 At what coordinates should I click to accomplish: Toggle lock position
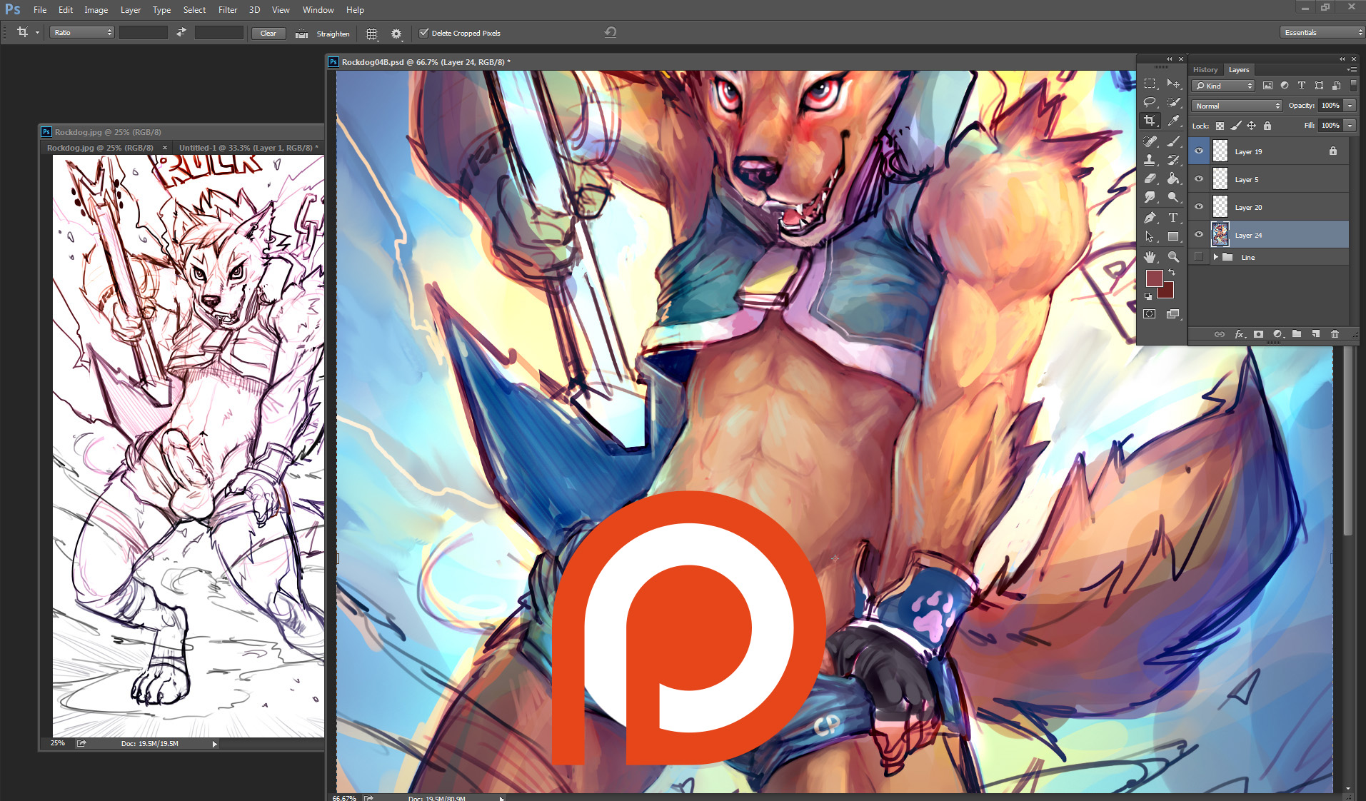point(1251,126)
